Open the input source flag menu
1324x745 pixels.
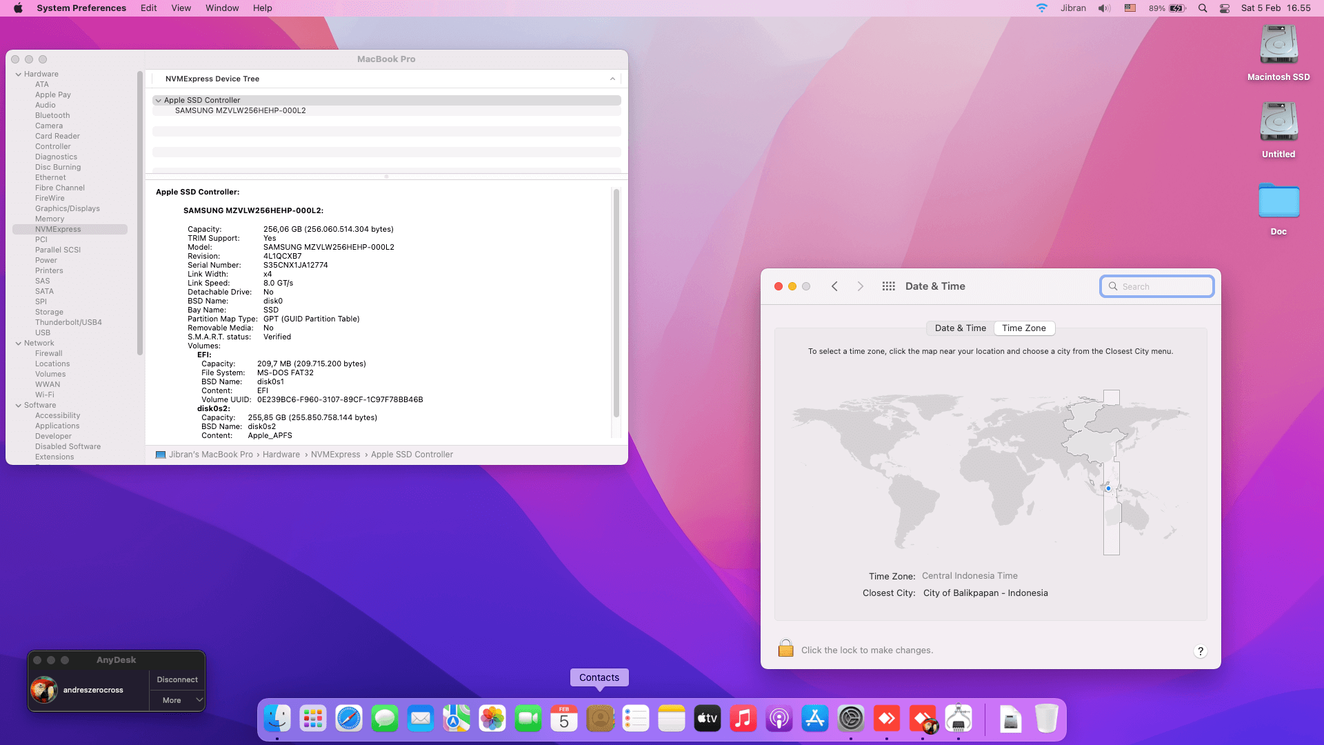pos(1130,8)
